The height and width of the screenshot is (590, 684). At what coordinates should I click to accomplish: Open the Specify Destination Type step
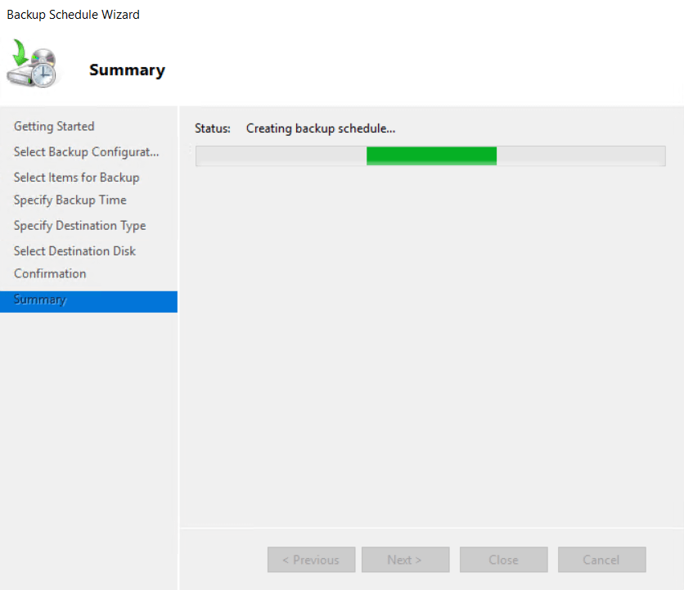coord(79,226)
